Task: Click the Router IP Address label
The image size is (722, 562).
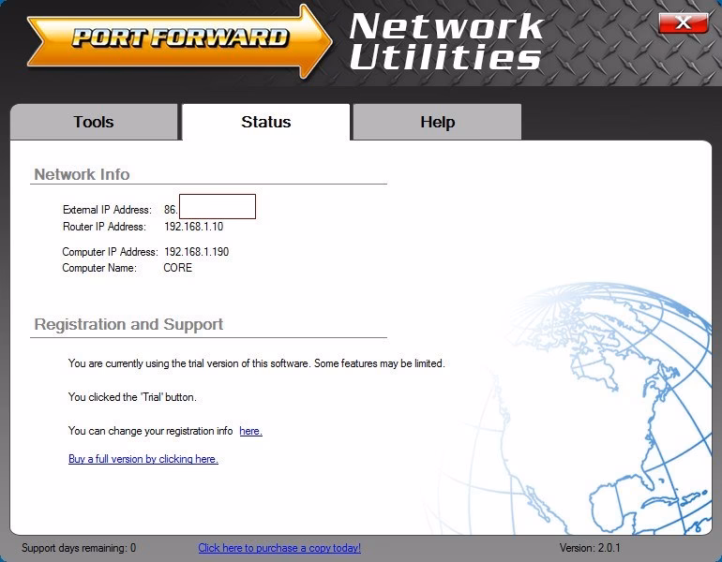Action: point(104,227)
